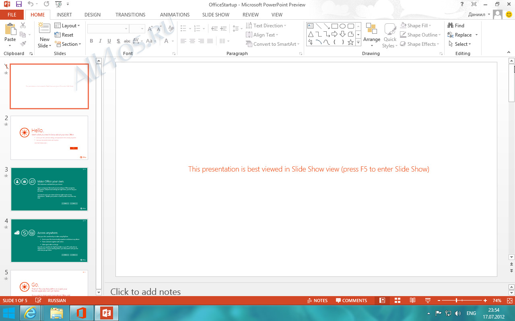Switch to Slide Sorter view icon
The image size is (515, 321).
point(398,301)
